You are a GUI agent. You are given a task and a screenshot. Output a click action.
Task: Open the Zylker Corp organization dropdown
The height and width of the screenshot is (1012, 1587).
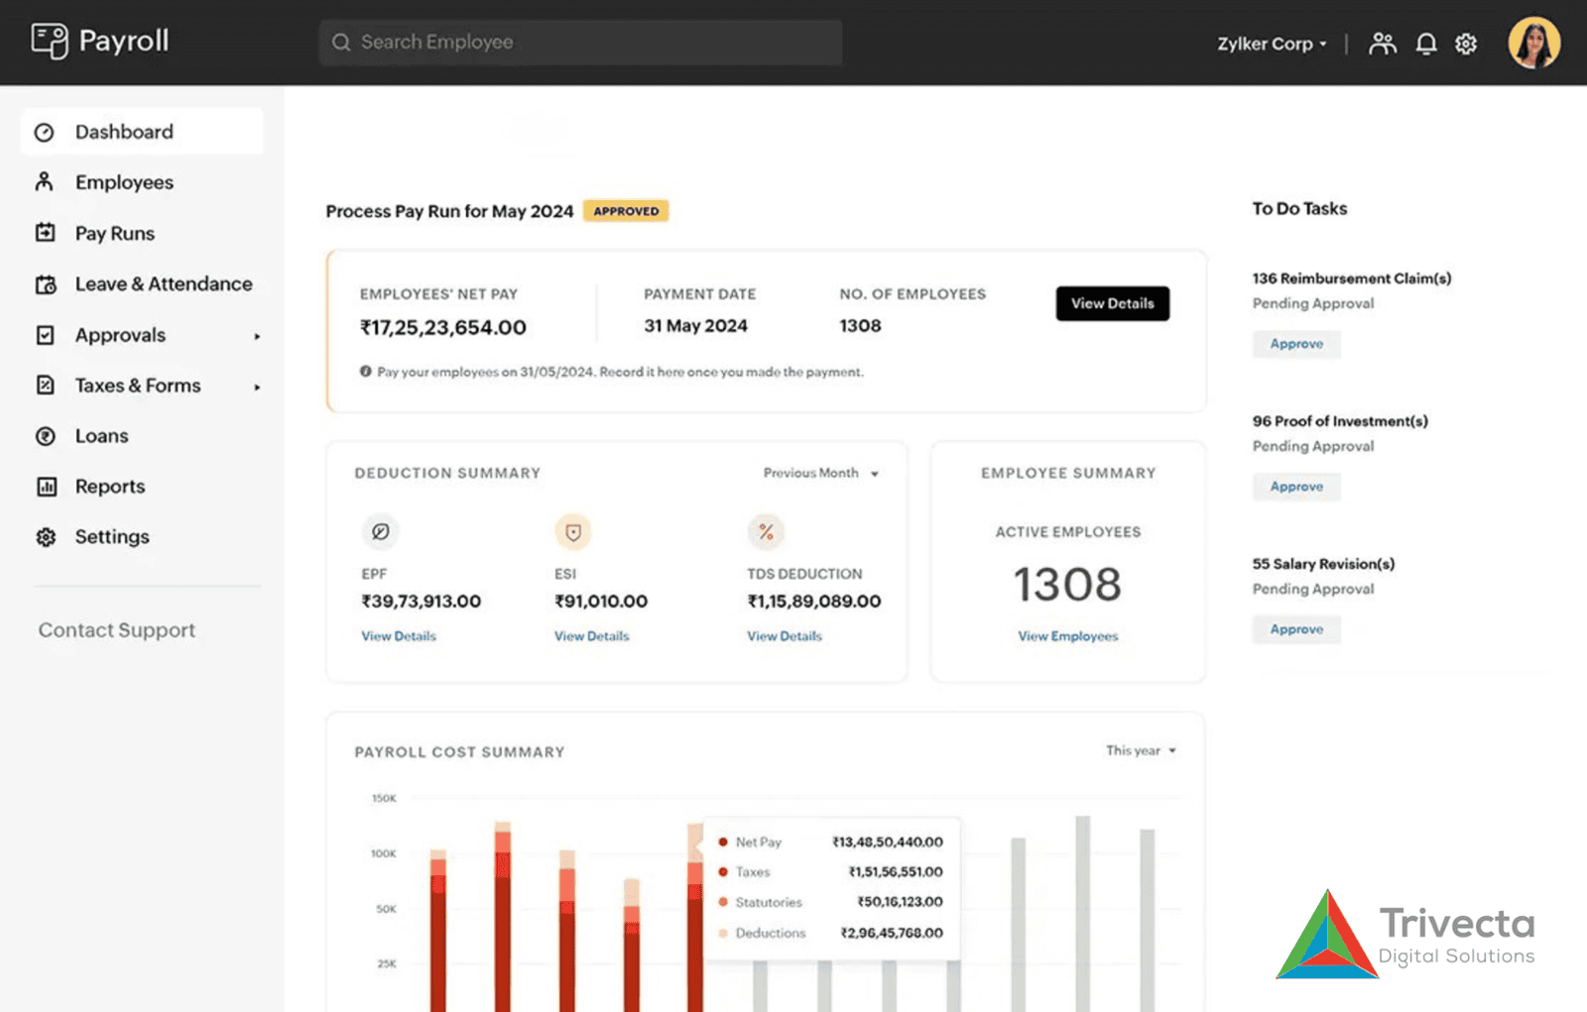[1272, 44]
